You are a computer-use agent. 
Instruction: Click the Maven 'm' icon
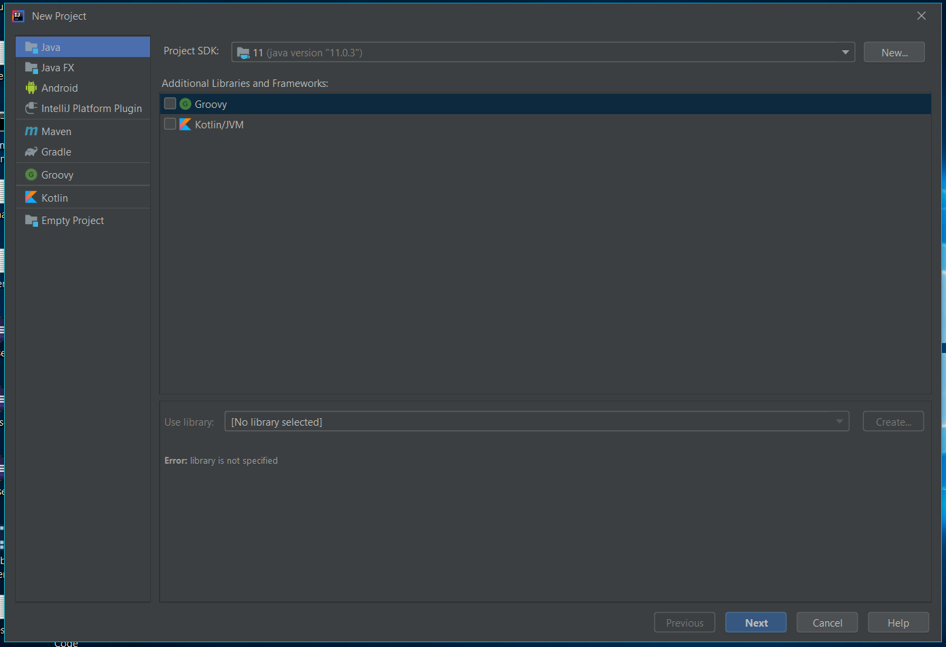tap(31, 131)
